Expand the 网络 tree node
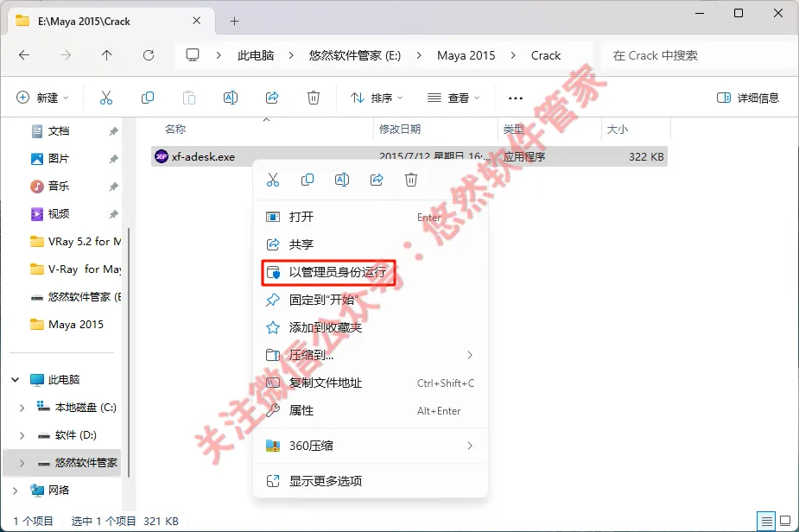Image resolution: width=799 pixels, height=532 pixels. pyautogui.click(x=16, y=491)
